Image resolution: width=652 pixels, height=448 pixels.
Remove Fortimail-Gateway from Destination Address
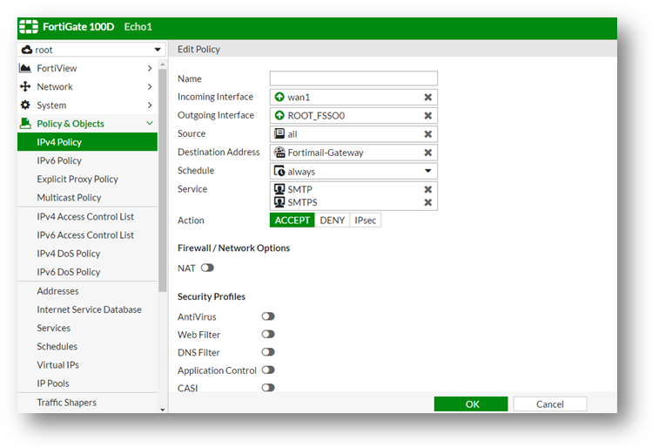(427, 153)
